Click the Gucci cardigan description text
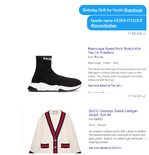This screenshot has height=155, width=149. [x=117, y=137]
